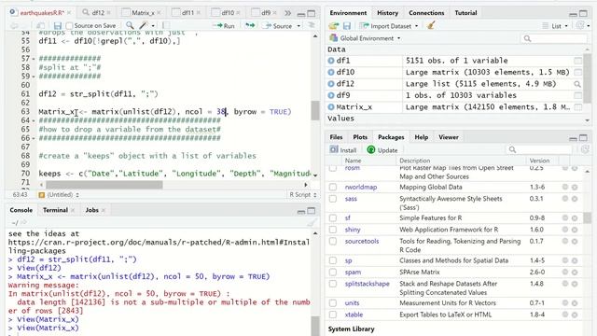Check the shiny package checkbox

point(333,230)
